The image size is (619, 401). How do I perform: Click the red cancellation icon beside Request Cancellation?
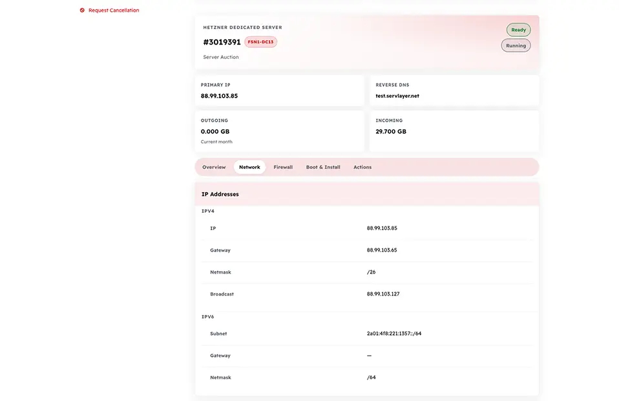pos(82,10)
